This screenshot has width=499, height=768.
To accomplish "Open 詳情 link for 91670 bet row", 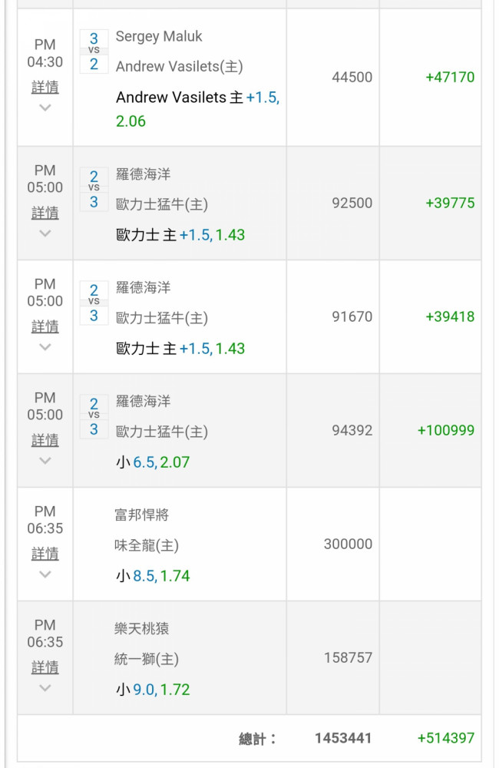I will 45,326.
